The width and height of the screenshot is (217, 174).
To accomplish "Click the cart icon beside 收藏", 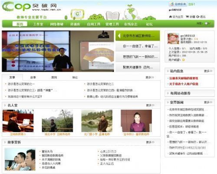I will [x=187, y=17].
